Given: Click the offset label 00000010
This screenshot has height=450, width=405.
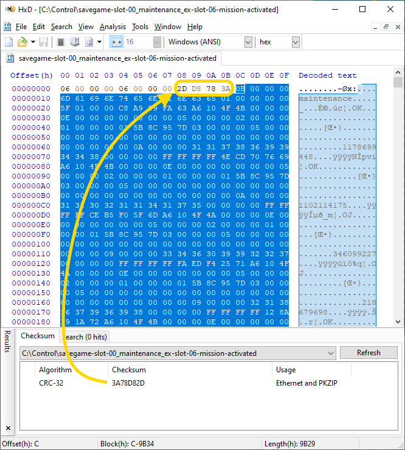Looking at the screenshot, I should (31, 98).
